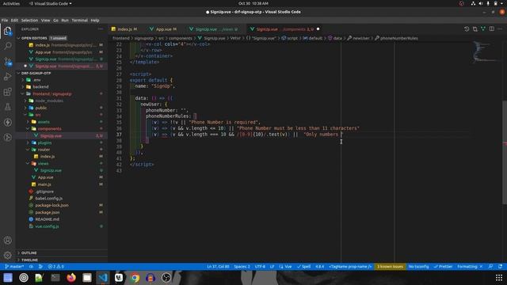Click the synchronize changes icon in status bar
This screenshot has width=507, height=285.
[x=31, y=267]
